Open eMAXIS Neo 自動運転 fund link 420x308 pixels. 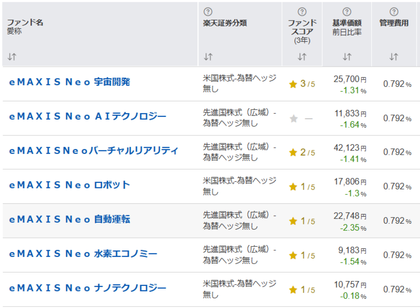click(70, 219)
